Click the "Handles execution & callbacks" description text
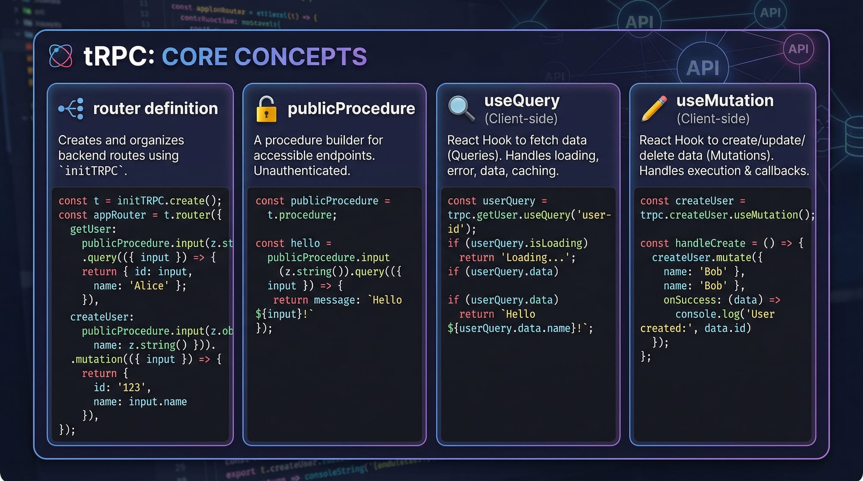The height and width of the screenshot is (481, 863). tap(724, 171)
